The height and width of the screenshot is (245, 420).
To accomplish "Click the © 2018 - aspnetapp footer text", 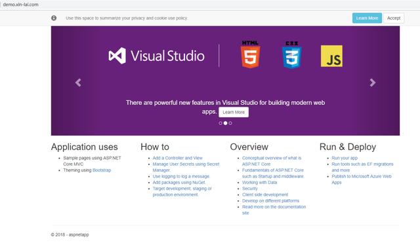I will click(x=70, y=235).
